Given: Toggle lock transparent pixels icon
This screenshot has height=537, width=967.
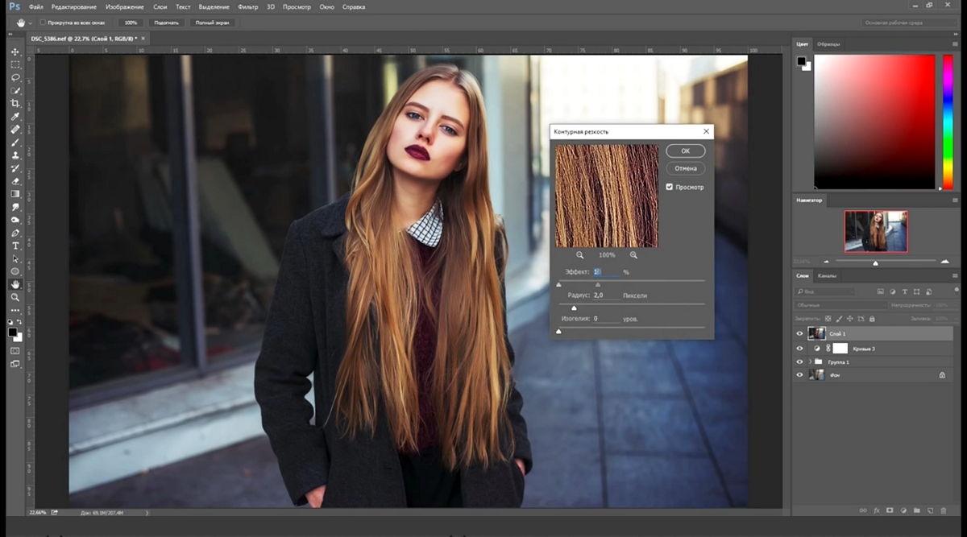Looking at the screenshot, I should [x=827, y=319].
